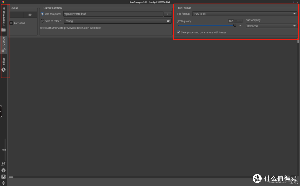Zoom out thumbnails with the magnifier minus icon
The height and width of the screenshot is (186, 300).
(291, 182)
